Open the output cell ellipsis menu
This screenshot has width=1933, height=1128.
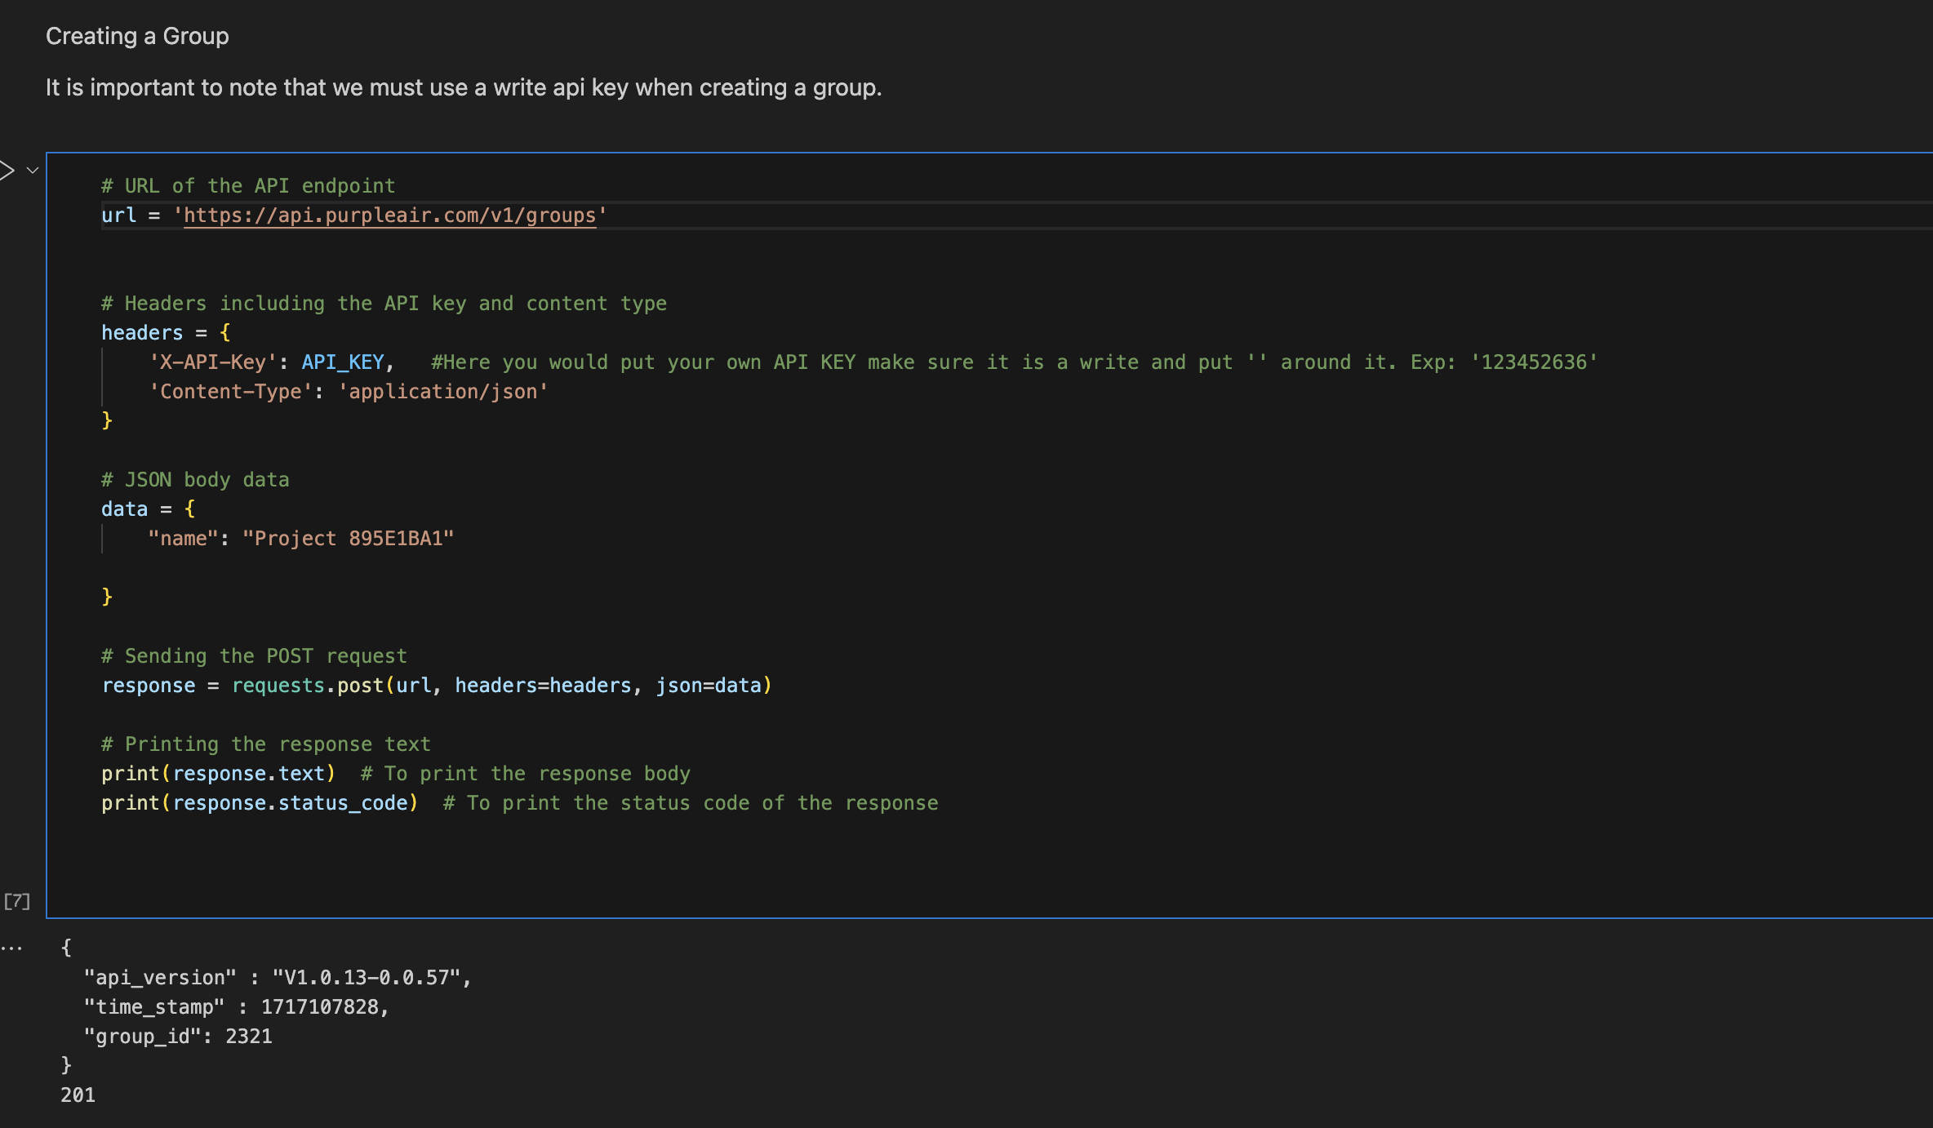11,948
